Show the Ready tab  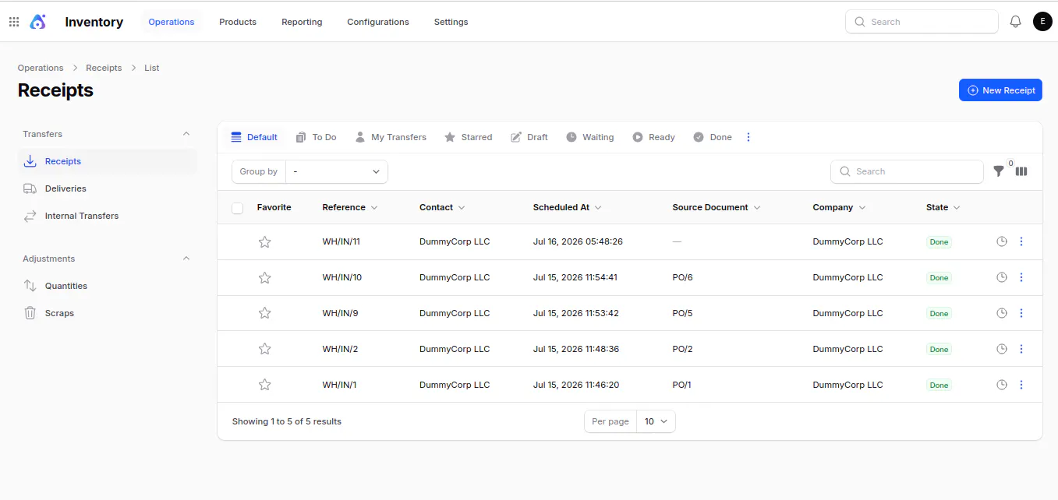tap(653, 137)
